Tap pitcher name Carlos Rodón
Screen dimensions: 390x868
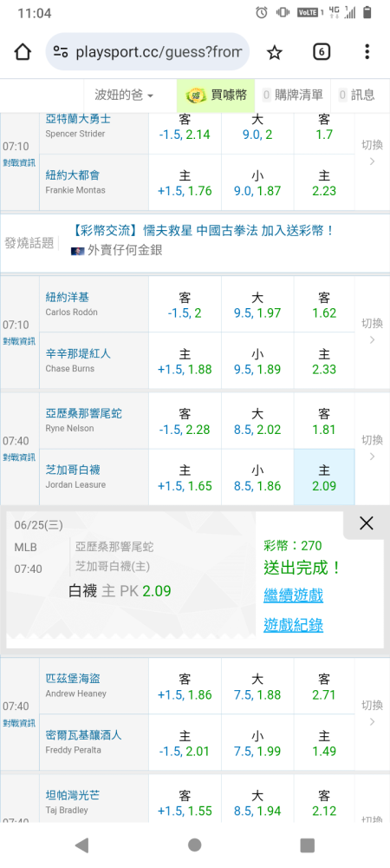click(x=71, y=312)
